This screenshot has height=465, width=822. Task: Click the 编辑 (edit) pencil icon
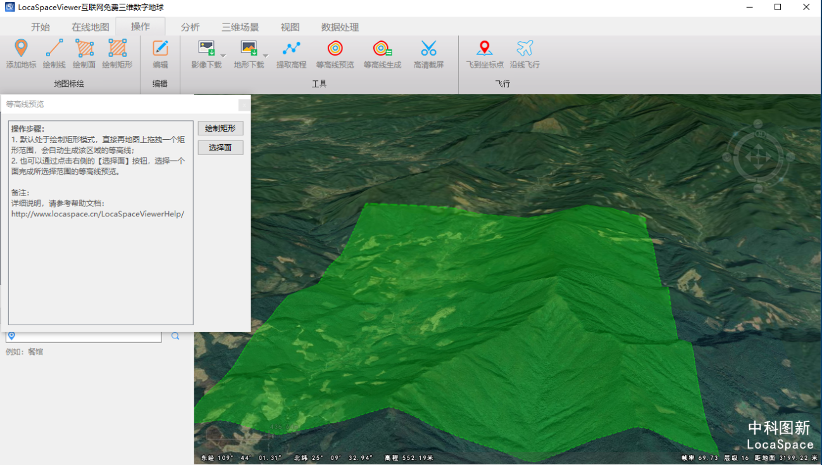pos(161,49)
